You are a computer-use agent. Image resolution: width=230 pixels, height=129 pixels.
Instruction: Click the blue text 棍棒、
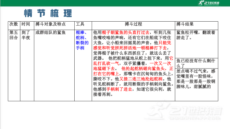(81, 33)
